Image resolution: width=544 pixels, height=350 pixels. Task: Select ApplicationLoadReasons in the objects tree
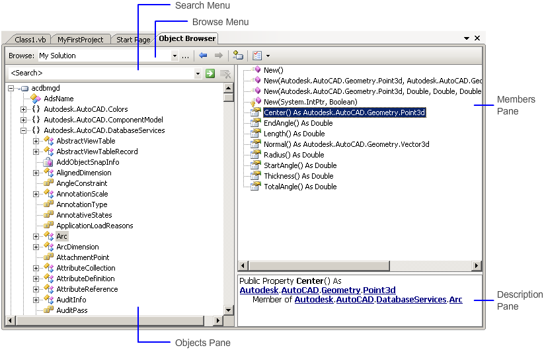pyautogui.click(x=95, y=226)
